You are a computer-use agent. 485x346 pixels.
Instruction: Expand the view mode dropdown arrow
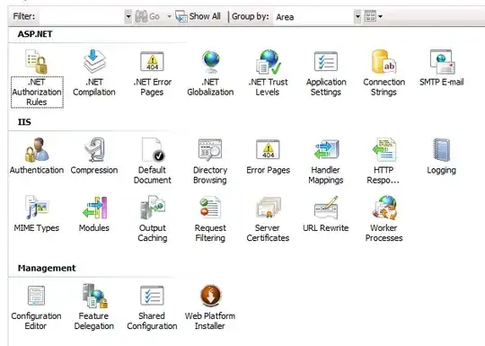(x=381, y=16)
